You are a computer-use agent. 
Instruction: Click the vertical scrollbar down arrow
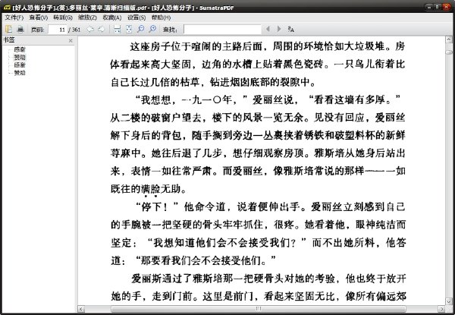449,301
